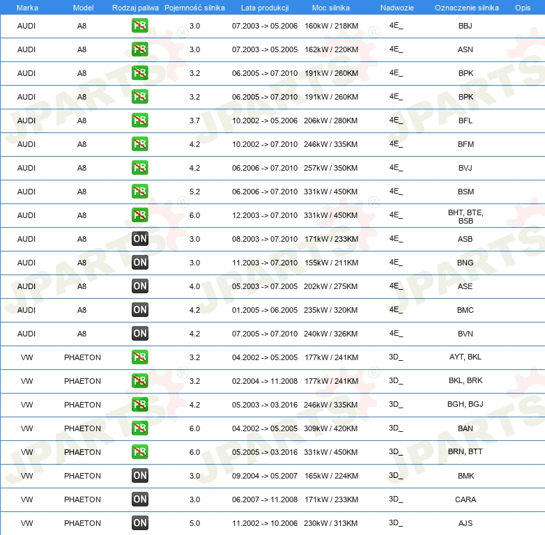This screenshot has width=545, height=535.
Task: Click the Rodzaj paliwa column header
Action: pyautogui.click(x=135, y=8)
